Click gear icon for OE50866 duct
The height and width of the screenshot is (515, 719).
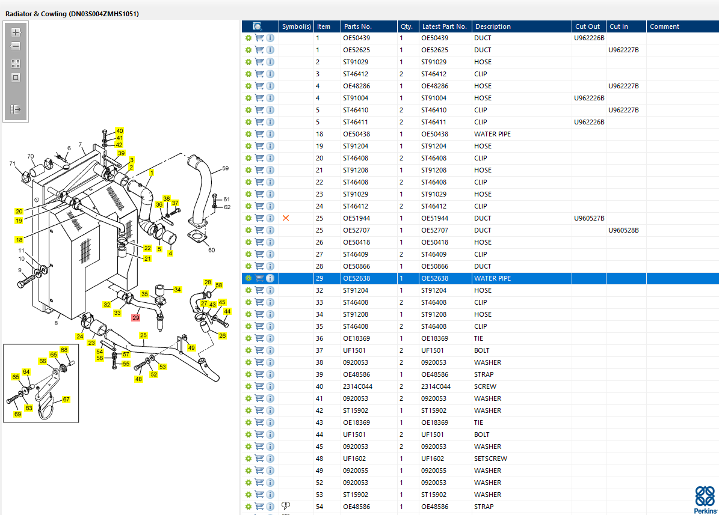pos(248,266)
